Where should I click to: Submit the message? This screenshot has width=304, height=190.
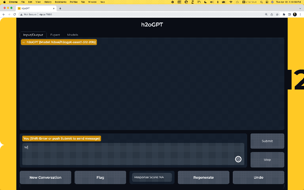(267, 141)
